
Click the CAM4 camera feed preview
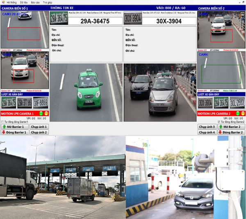click(221, 70)
